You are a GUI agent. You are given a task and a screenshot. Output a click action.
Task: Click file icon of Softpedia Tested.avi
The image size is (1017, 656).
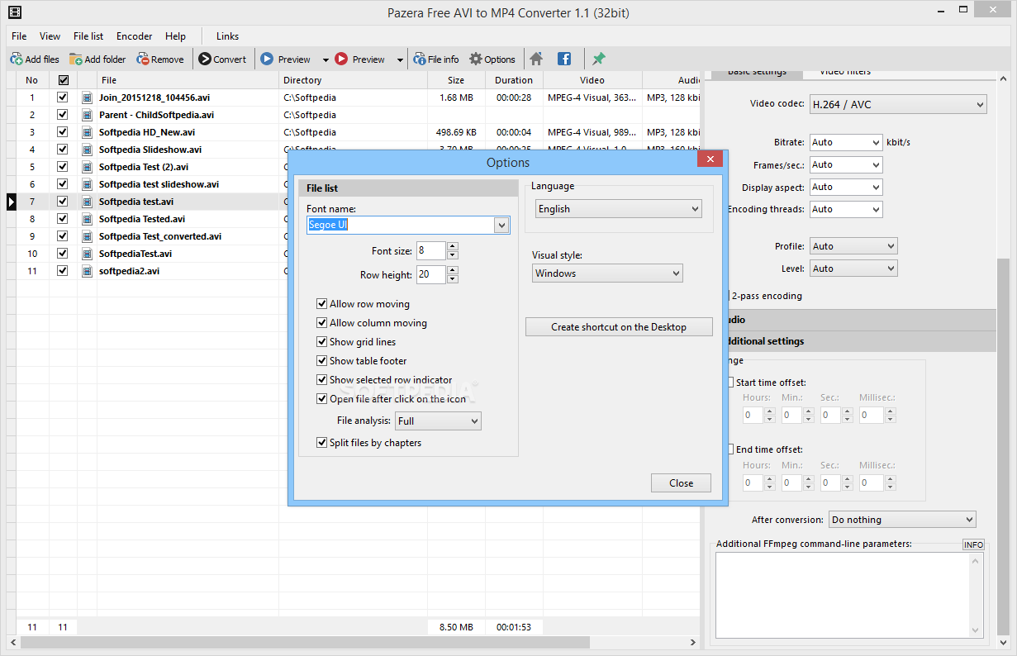pos(87,219)
